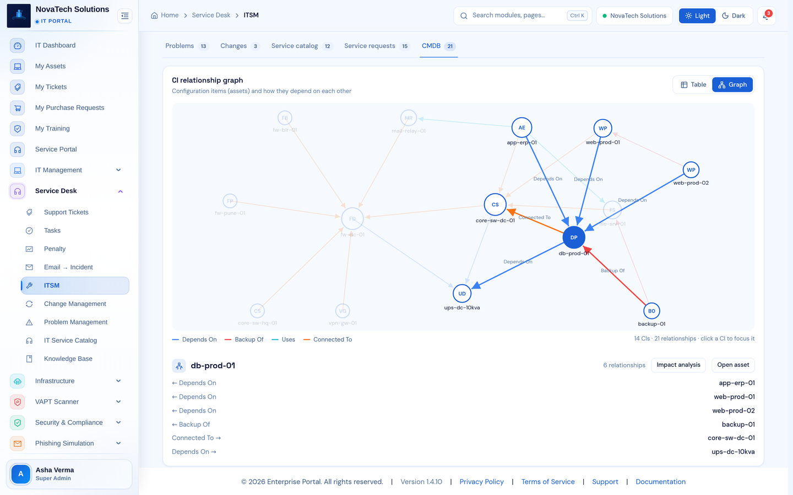Click the Penalty chart icon
The height and width of the screenshot is (495, 793).
point(29,249)
